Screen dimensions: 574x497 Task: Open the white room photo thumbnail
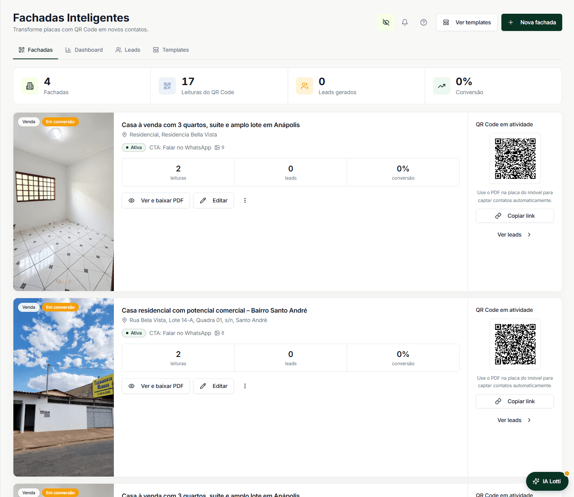pyautogui.click(x=64, y=202)
